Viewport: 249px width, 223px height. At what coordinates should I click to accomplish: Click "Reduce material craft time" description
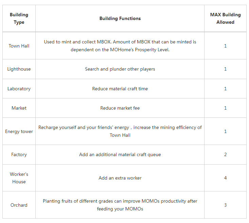120,89
